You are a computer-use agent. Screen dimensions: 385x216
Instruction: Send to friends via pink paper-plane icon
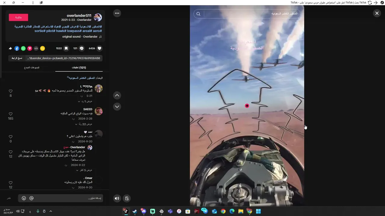tap(29, 48)
